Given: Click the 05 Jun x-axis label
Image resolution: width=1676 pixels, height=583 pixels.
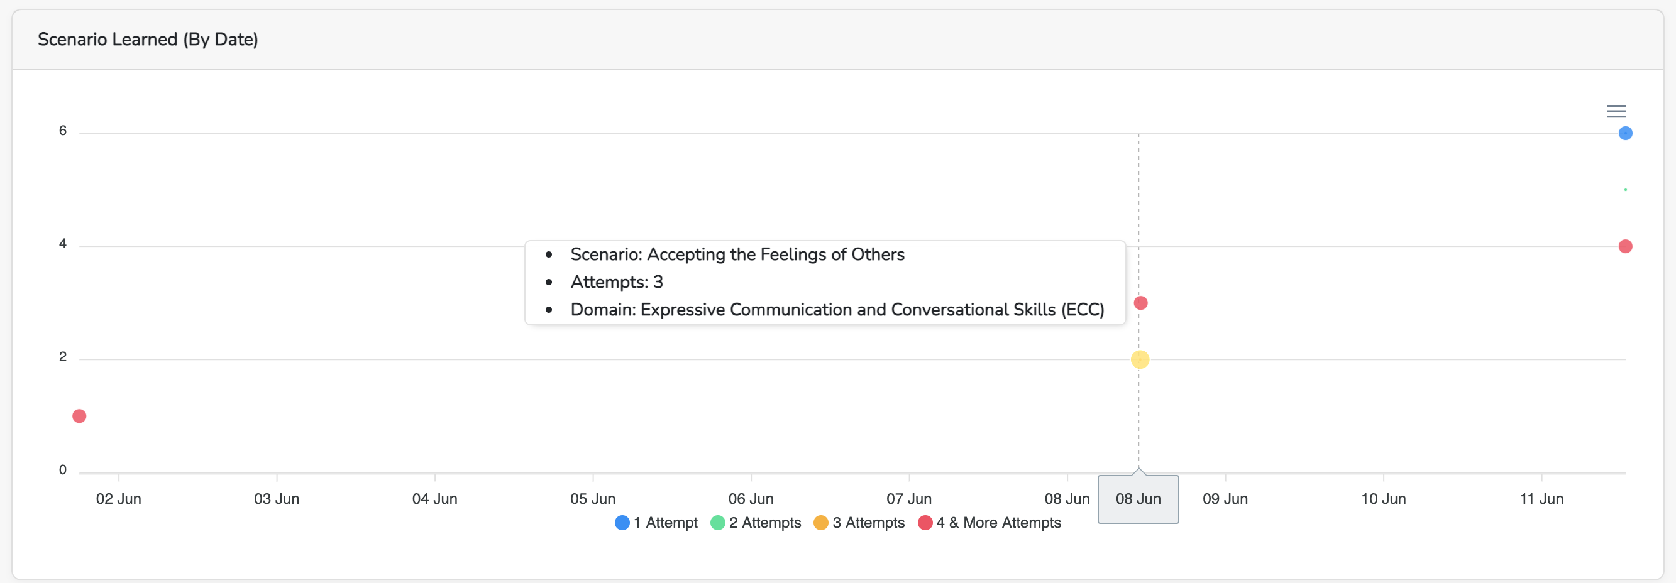Looking at the screenshot, I should [592, 499].
